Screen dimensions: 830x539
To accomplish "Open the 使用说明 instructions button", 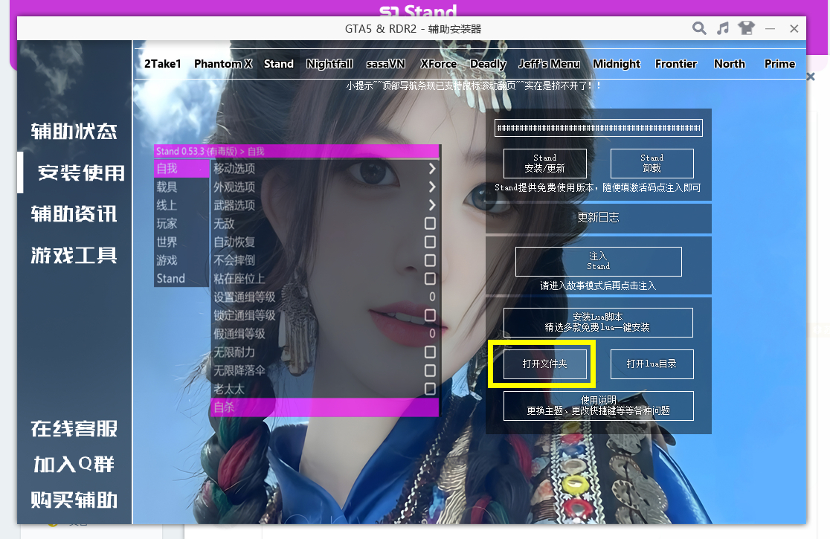I will pos(599,405).
